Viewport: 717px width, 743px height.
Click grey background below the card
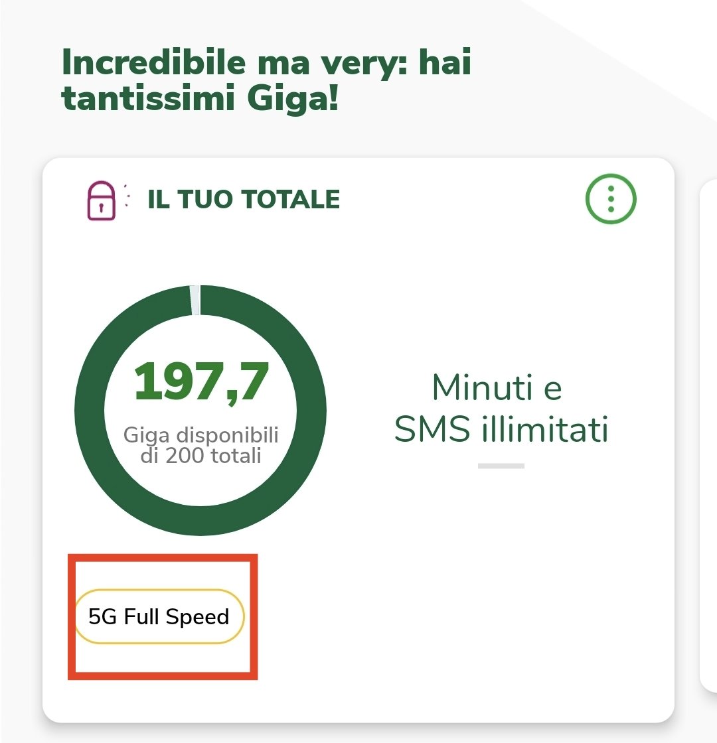click(x=358, y=733)
